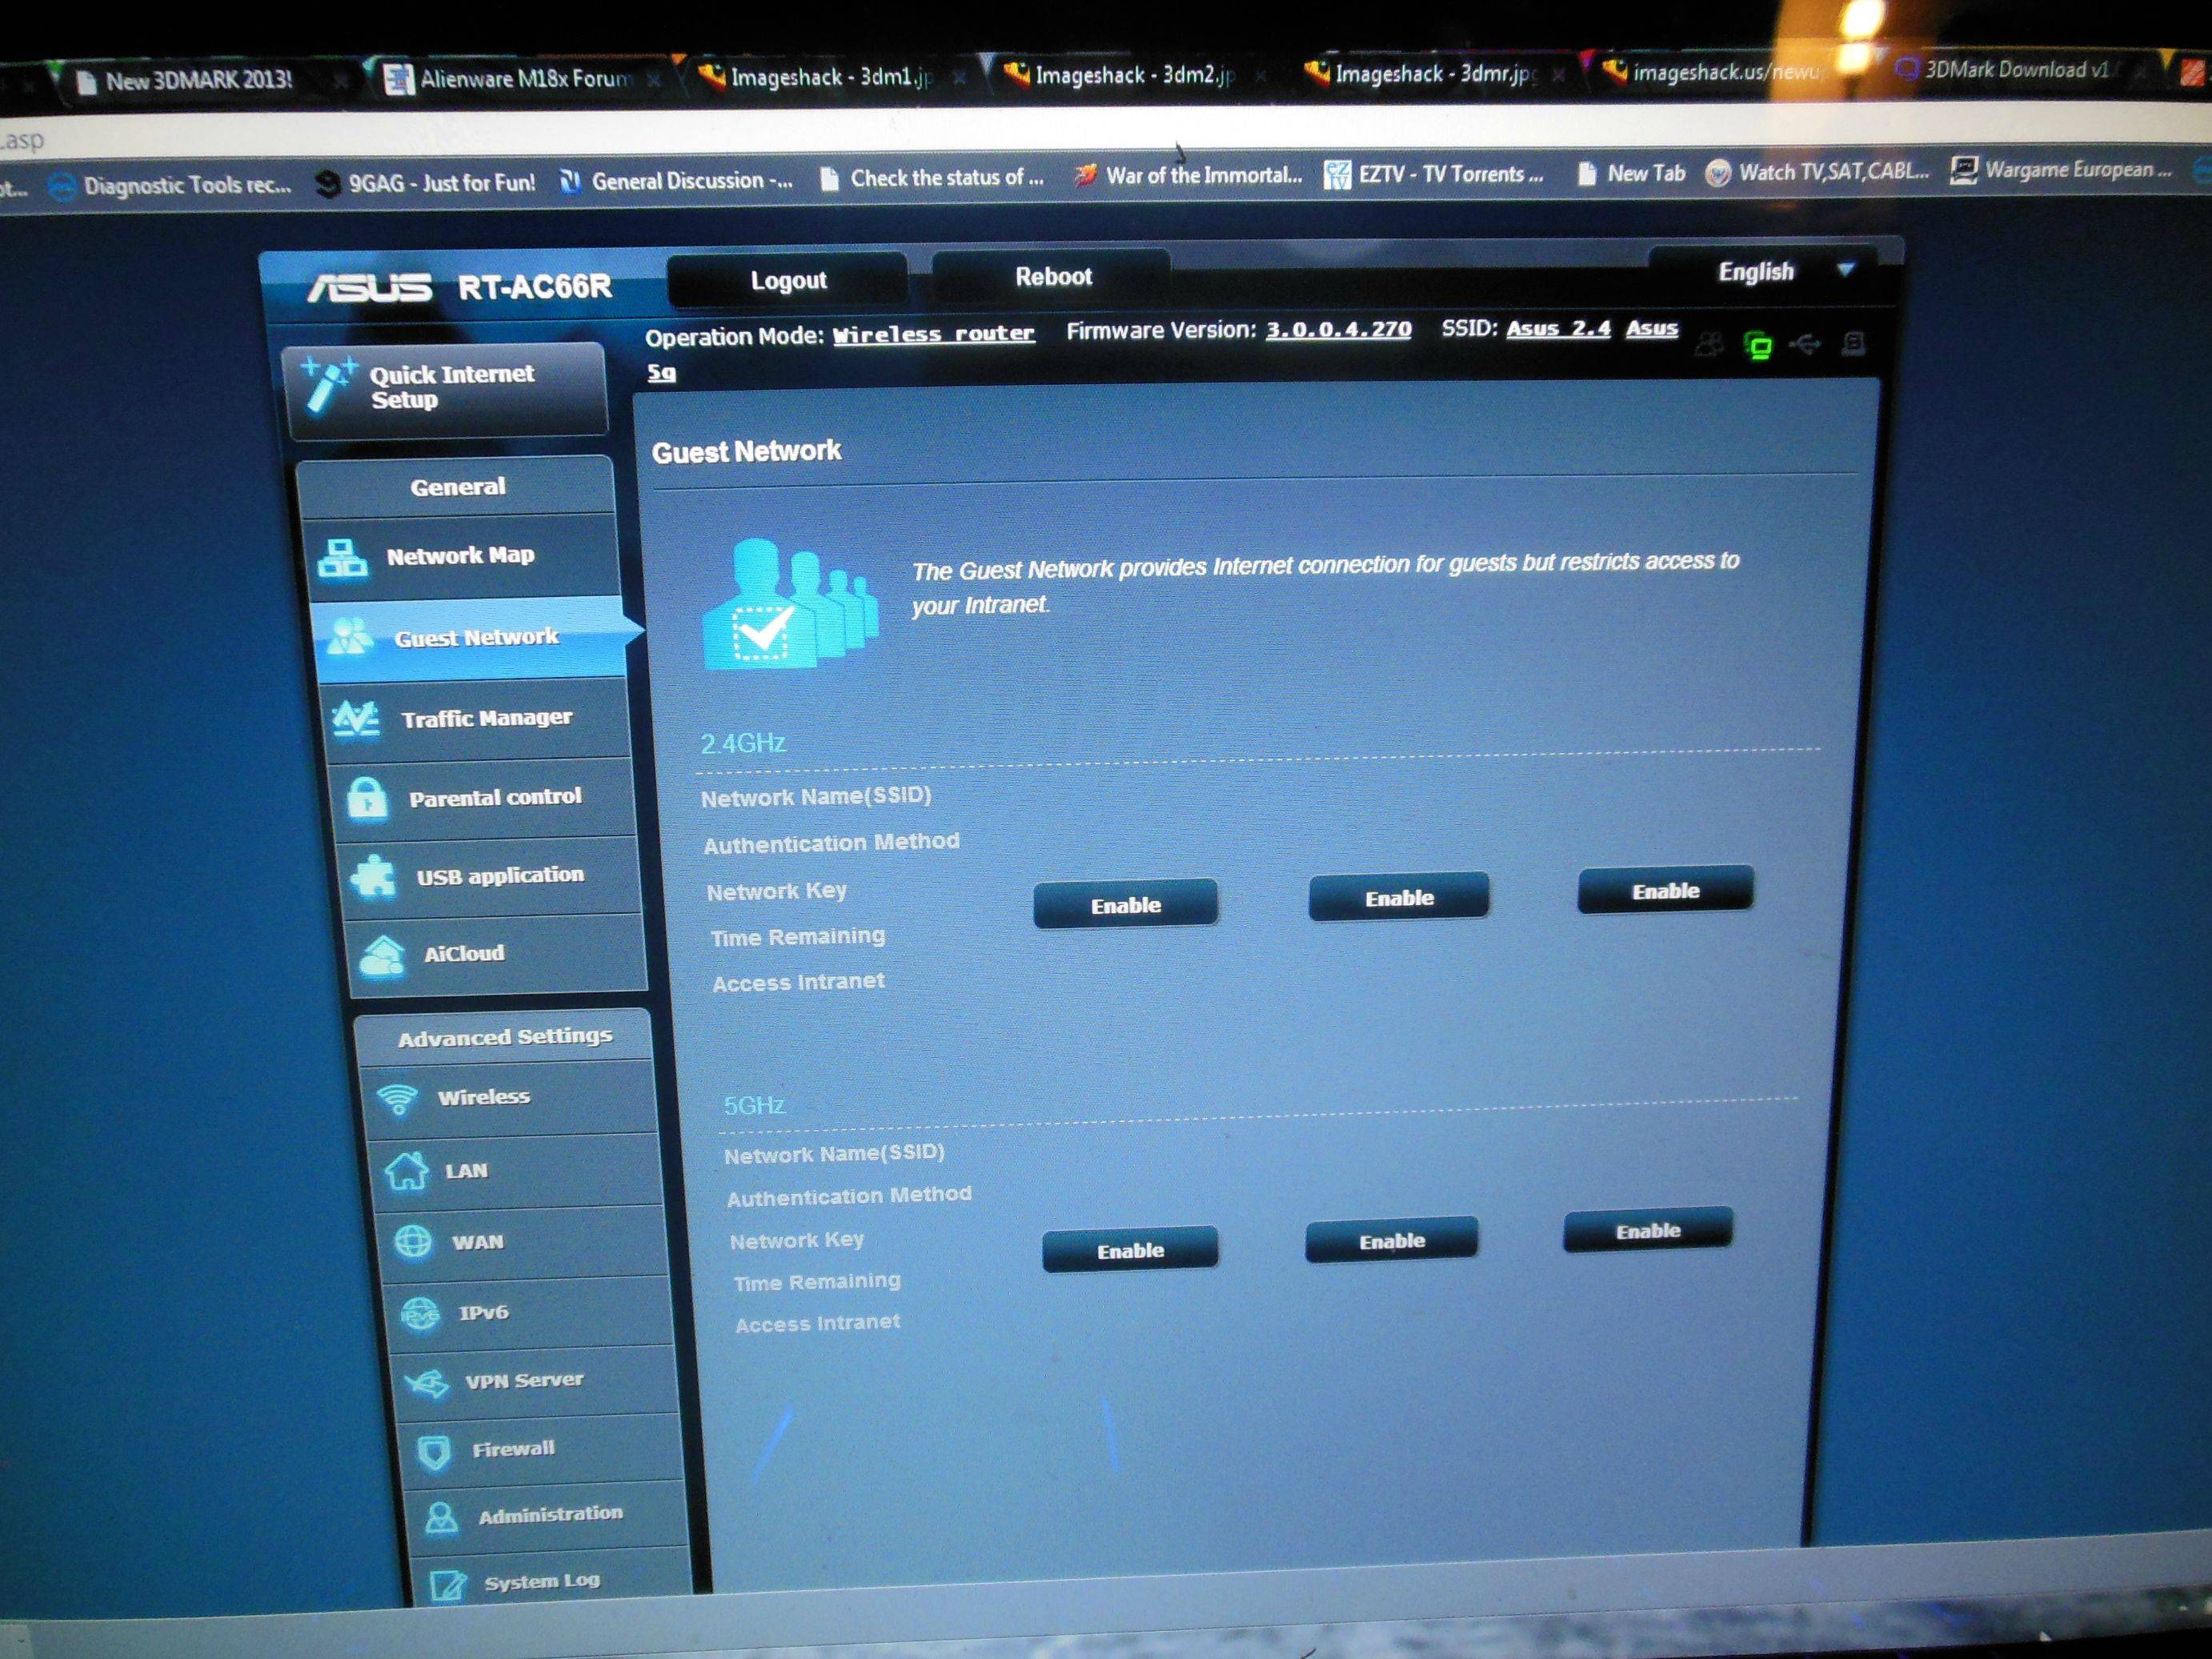This screenshot has width=2212, height=1659.
Task: Click the Firewall shield icon
Action: (x=434, y=1451)
